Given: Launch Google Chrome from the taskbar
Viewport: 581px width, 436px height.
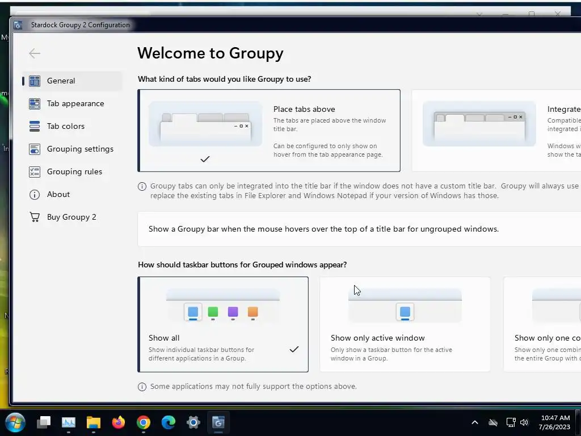Looking at the screenshot, I should [144, 422].
